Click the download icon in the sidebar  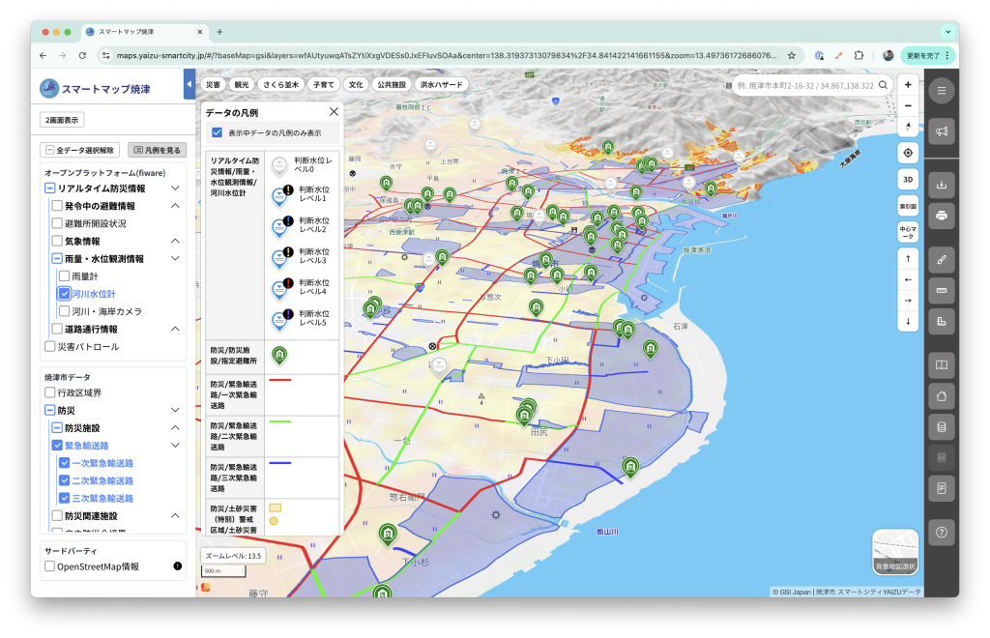coord(941,184)
